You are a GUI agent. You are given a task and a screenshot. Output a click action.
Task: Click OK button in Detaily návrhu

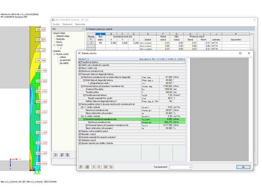(x=243, y=167)
